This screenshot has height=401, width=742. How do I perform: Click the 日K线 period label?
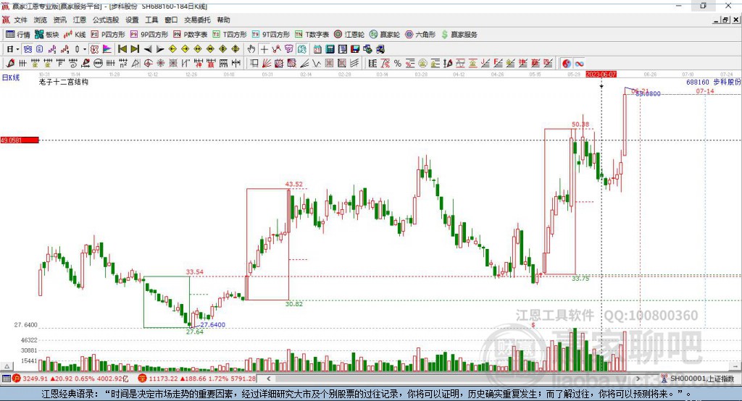point(10,77)
